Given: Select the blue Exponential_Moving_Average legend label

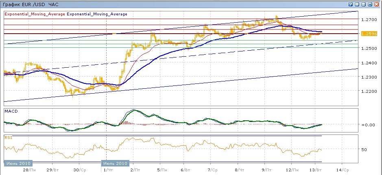Looking at the screenshot, I should 97,14.
